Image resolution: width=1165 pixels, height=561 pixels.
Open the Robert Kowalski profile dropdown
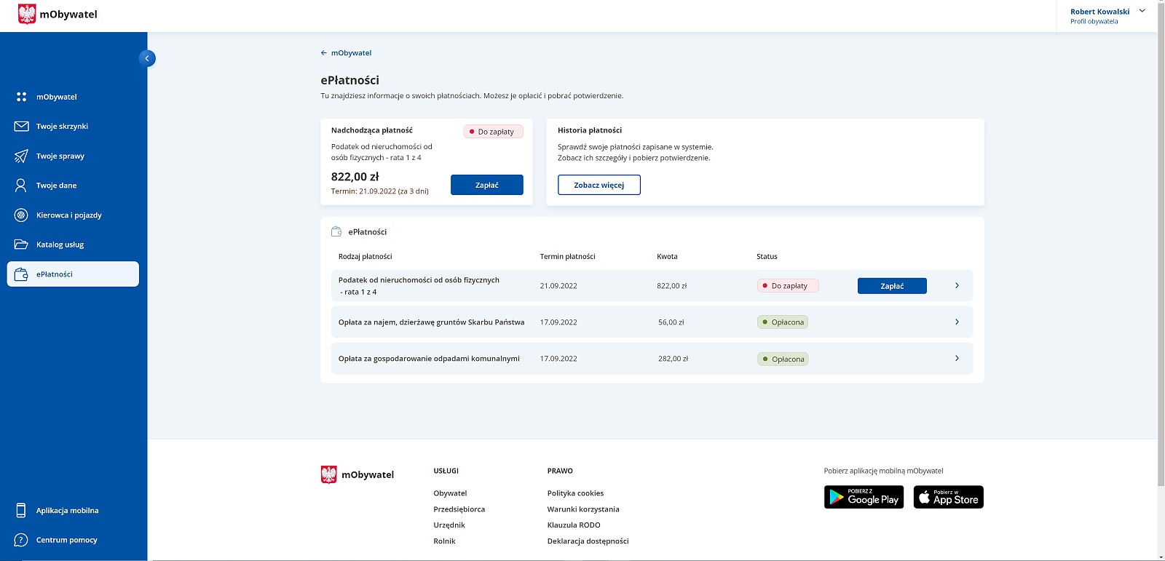click(1142, 11)
